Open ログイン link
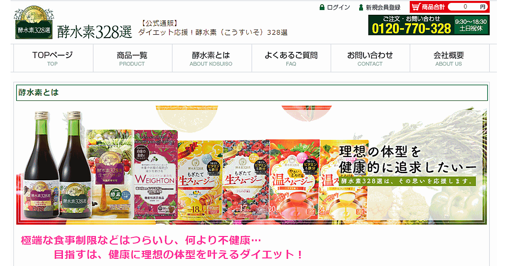 (338, 7)
